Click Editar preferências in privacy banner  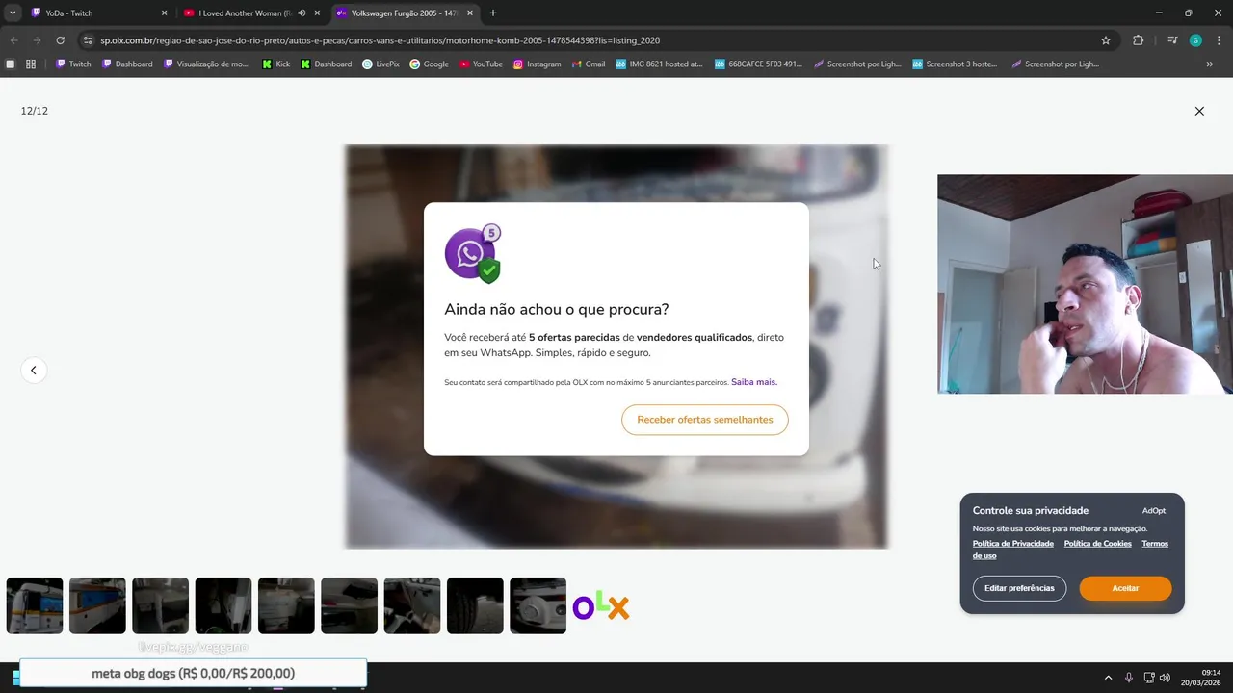(x=1019, y=588)
